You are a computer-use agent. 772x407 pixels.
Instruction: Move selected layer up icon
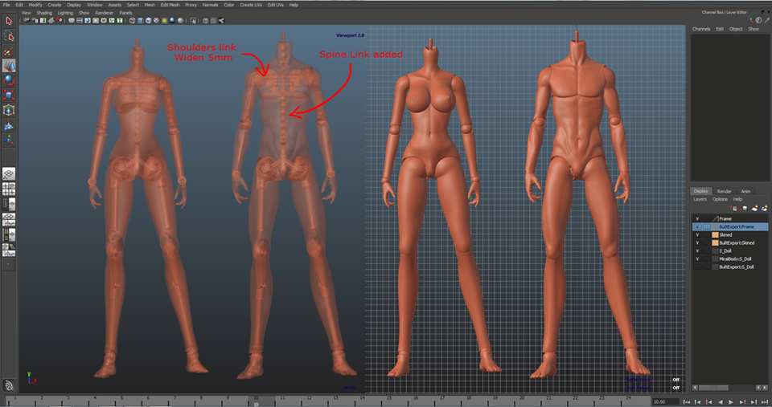tap(734, 209)
